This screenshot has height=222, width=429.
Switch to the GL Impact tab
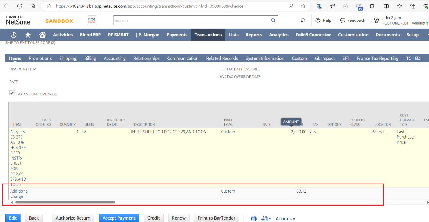[x=324, y=58]
